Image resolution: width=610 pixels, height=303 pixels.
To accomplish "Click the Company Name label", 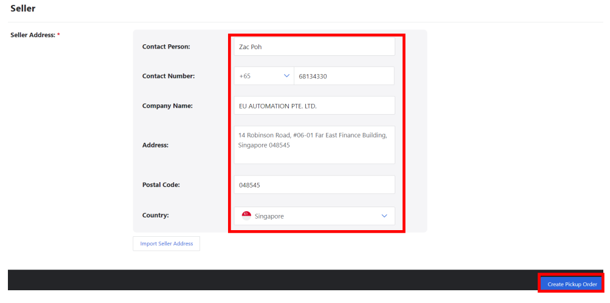I will [168, 106].
